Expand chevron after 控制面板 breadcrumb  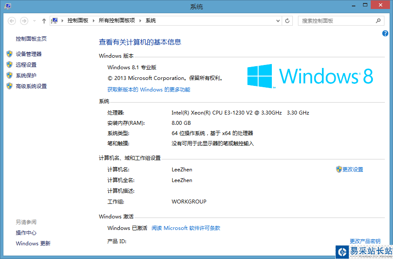(93, 21)
